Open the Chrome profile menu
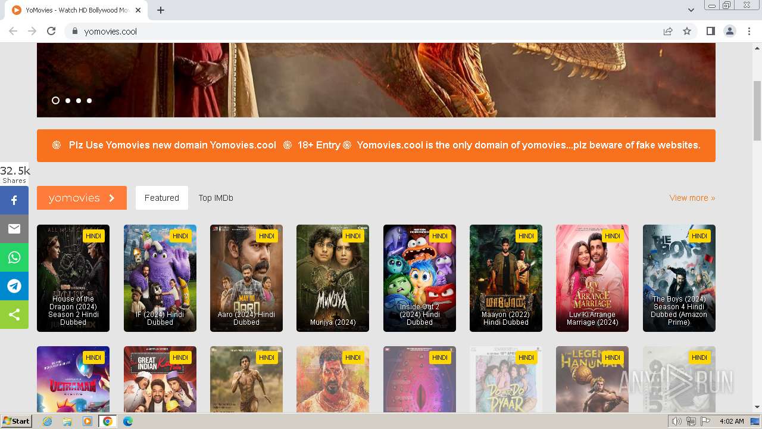 coord(729,31)
